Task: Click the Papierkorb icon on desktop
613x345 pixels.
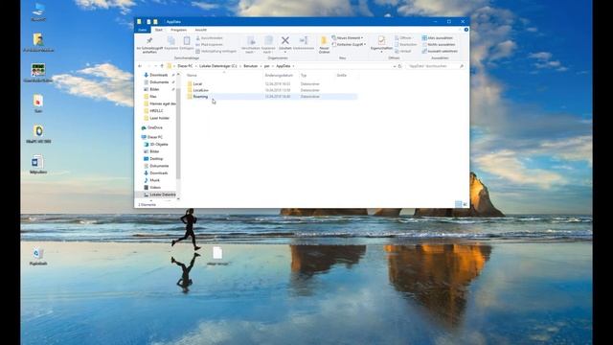Action: click(x=37, y=253)
